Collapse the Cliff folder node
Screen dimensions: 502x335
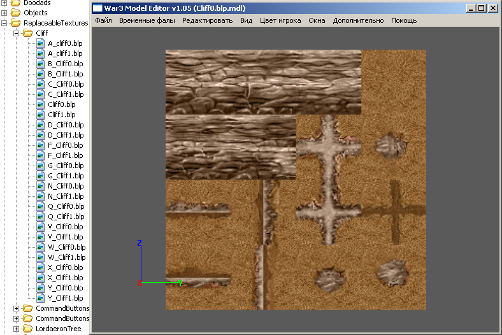17,33
